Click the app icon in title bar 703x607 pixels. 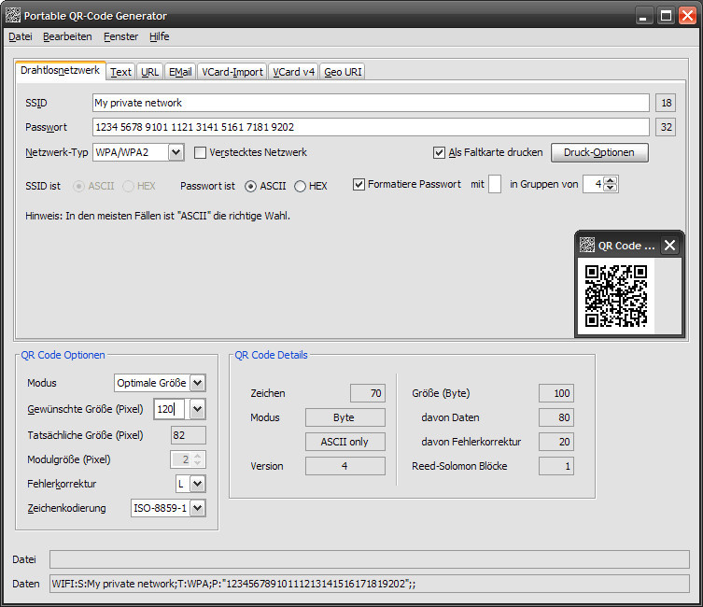[x=12, y=15]
